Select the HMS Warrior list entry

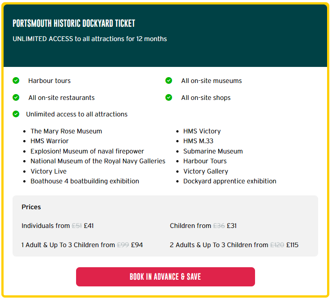[x=50, y=141]
